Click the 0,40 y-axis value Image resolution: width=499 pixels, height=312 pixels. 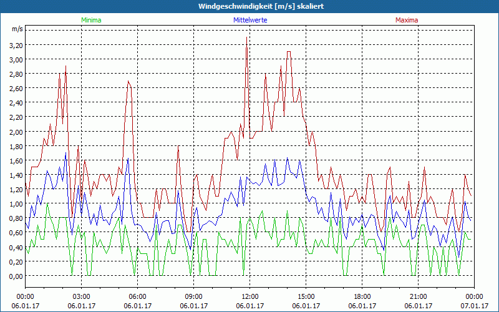coord(16,247)
